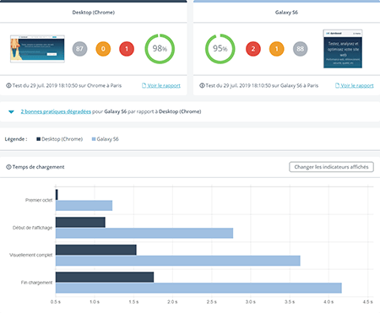Screen dimensions: 380x313
Task: Click the Premier octet axis label
Action: pos(39,200)
